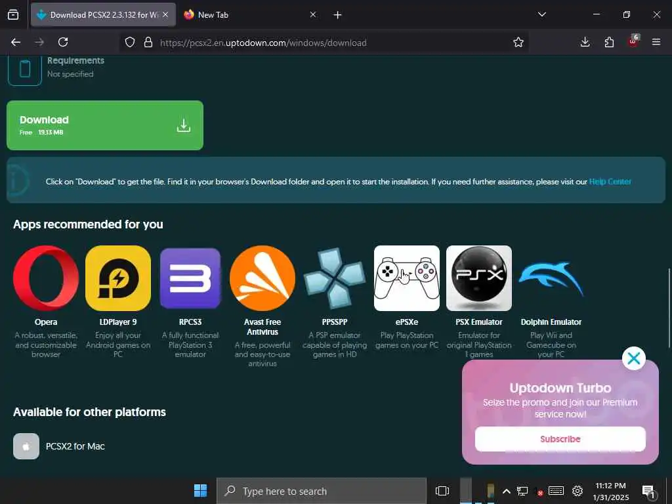Click the green Download button
The width and height of the screenshot is (672, 504).
point(105,125)
